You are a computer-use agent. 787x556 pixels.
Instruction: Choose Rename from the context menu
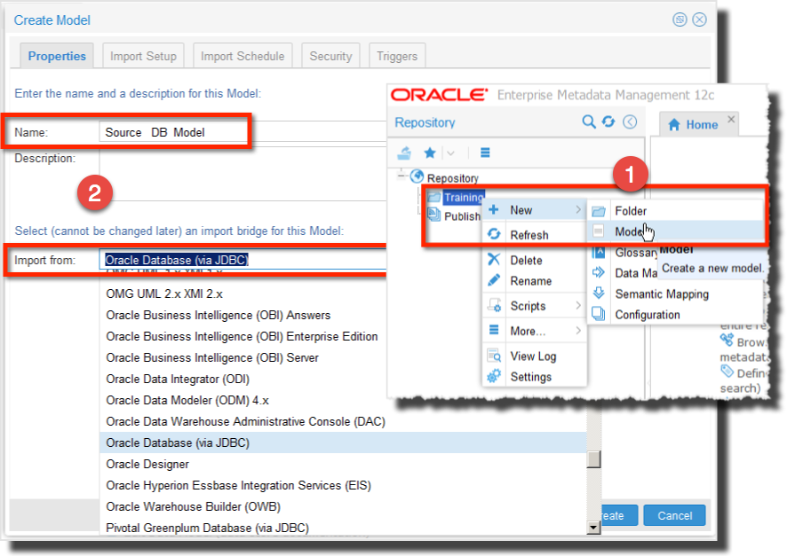(535, 281)
